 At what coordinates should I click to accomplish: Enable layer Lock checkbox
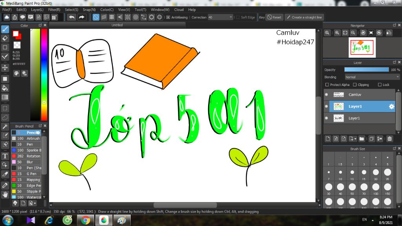(380, 85)
